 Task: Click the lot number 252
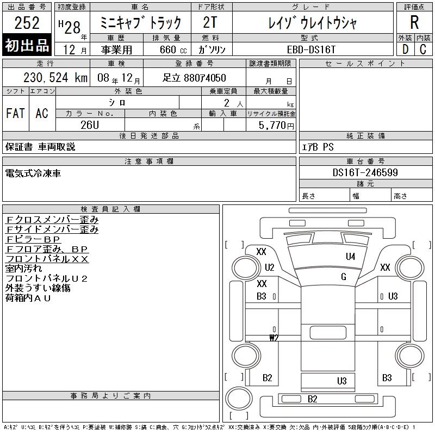pos(27,23)
